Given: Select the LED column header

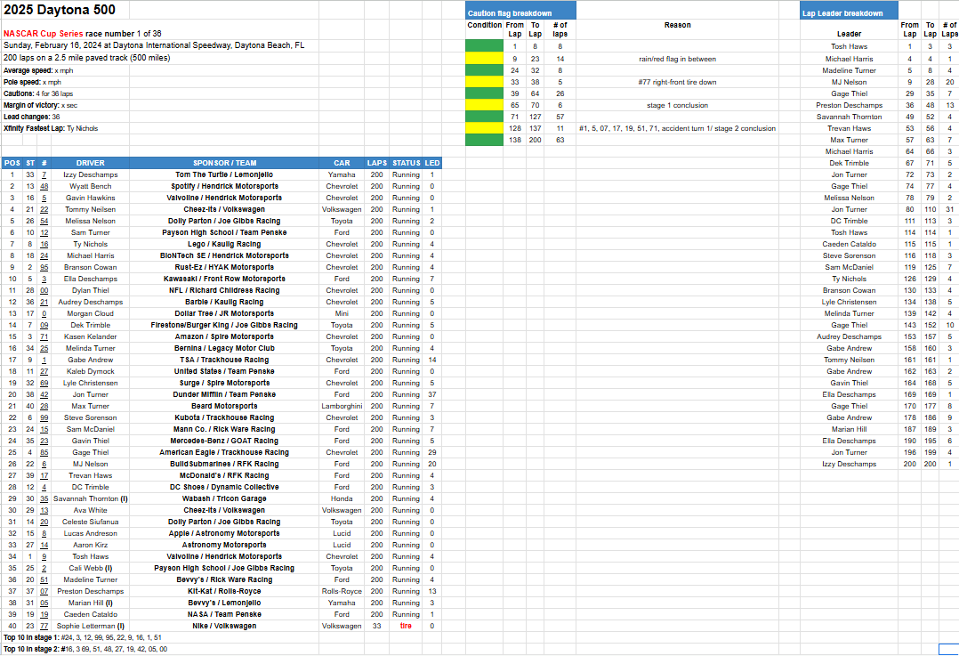Looking at the screenshot, I should 431,164.
